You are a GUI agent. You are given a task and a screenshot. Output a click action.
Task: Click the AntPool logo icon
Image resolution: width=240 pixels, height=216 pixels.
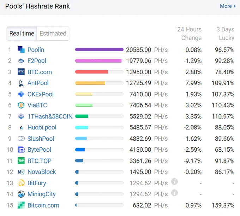pyautogui.click(x=21, y=83)
